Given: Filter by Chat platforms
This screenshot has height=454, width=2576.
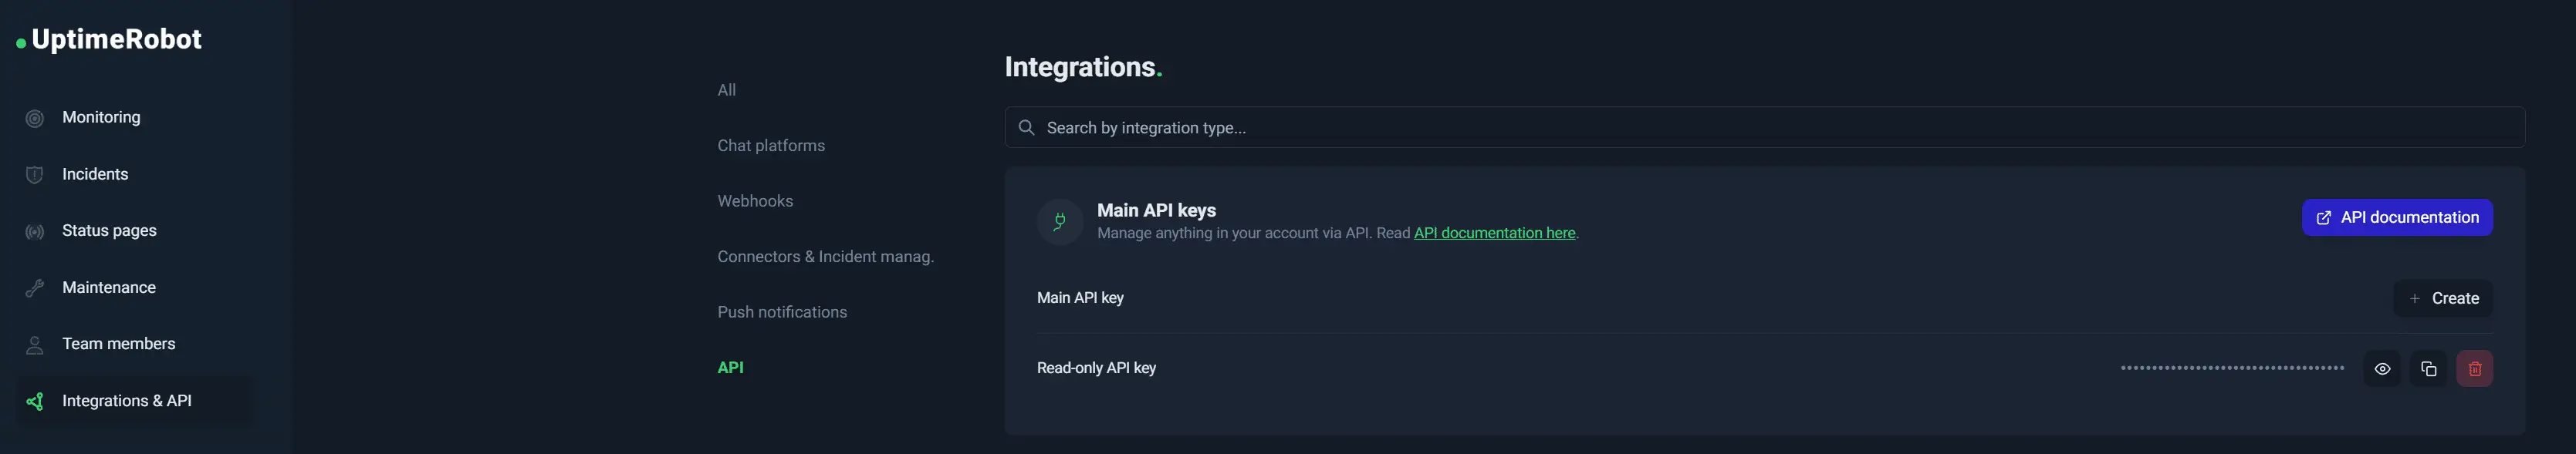Looking at the screenshot, I should coord(771,146).
